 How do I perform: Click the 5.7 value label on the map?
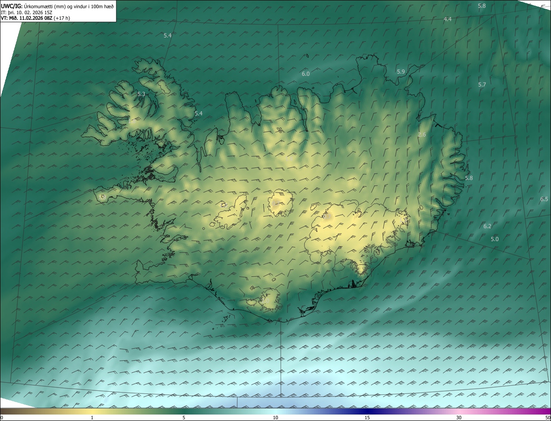(482, 85)
